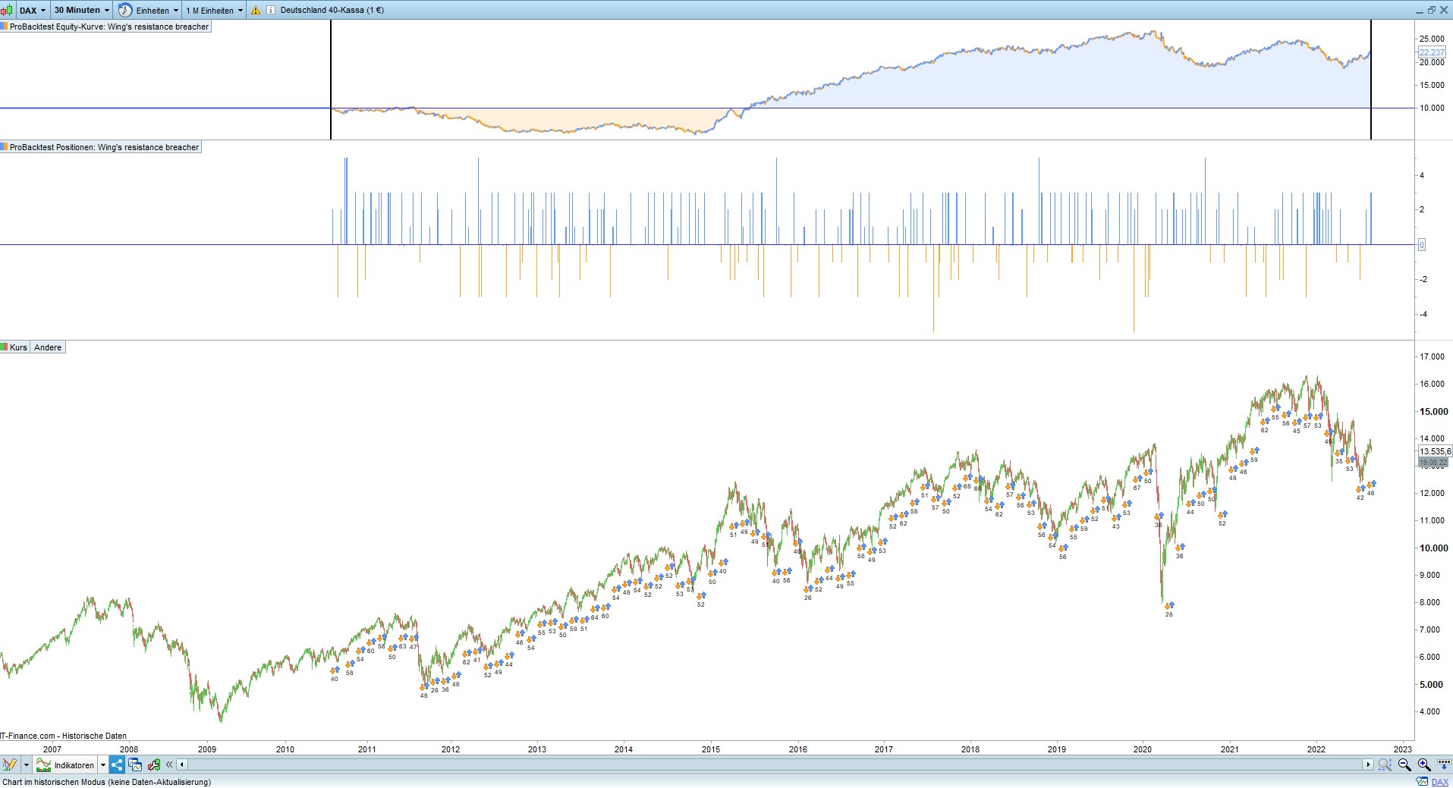Click the 2009 year label on time axis
The image size is (1453, 788).
pos(207,749)
